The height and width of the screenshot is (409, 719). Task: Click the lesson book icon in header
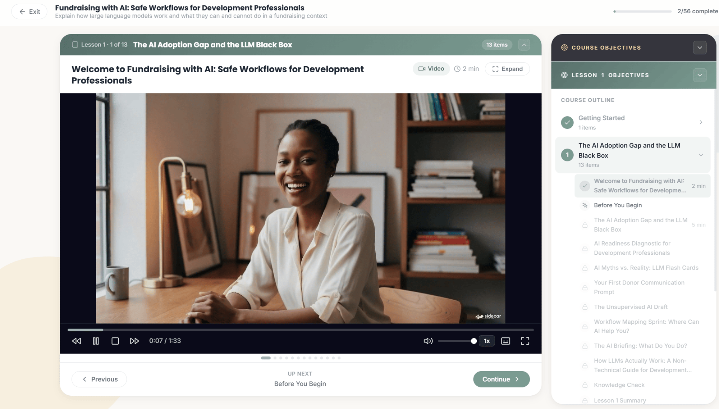coord(75,45)
